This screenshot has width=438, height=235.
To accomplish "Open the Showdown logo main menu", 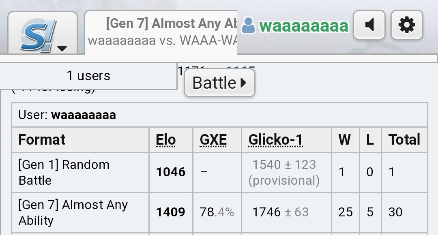I will [x=38, y=35].
